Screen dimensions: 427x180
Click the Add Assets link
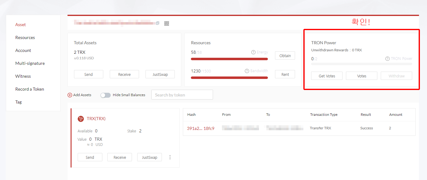point(82,95)
